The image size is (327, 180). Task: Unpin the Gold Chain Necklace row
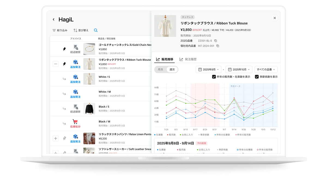pos(64,49)
